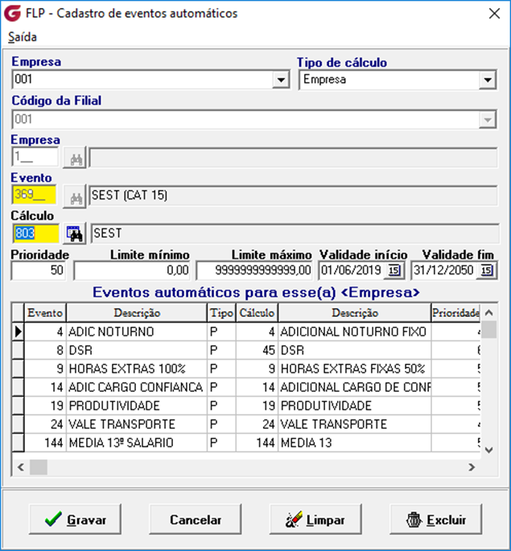Click the SEST (CAT 15) description field
Screen dimensions: 511x551
[293, 195]
